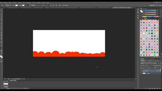The width and height of the screenshot is (162, 91).
Task: Select the History Brush tool
Action: coord(1,30)
